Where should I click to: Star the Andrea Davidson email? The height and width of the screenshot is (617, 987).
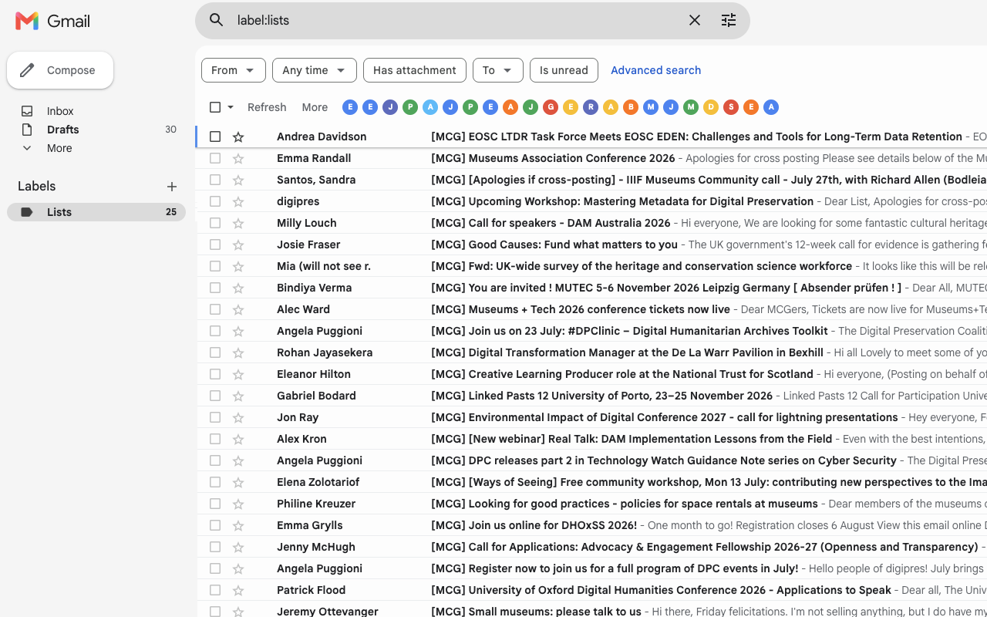click(238, 137)
